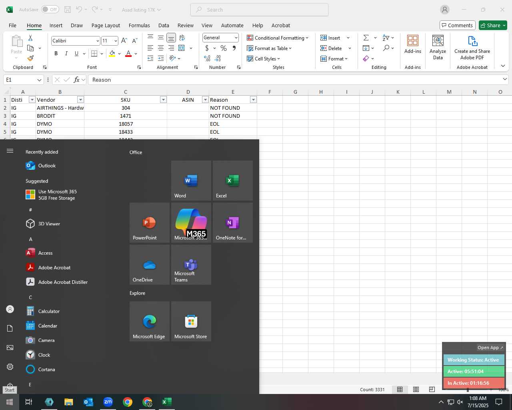
Task: Switch to Page Layout view in status bar
Action: pyautogui.click(x=416, y=389)
